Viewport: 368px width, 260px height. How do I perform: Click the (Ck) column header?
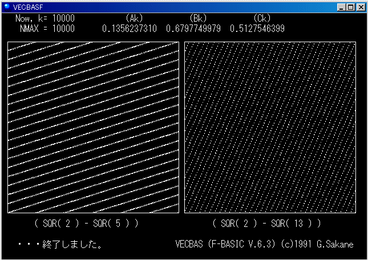(x=261, y=19)
